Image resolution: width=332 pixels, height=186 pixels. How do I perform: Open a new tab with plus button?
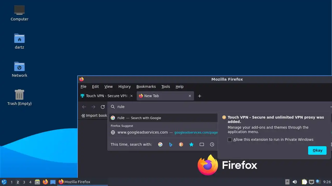tap(199, 96)
